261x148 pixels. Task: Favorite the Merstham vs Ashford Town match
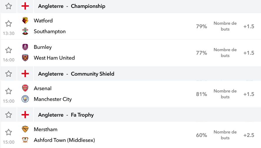pyautogui.click(x=8, y=132)
